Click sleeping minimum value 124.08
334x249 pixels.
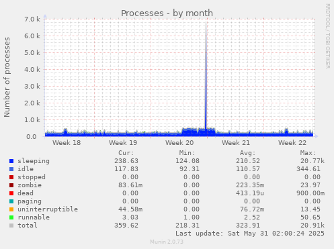coord(187,161)
